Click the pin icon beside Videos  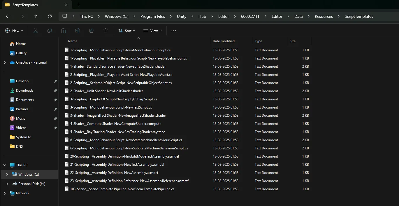(55, 128)
